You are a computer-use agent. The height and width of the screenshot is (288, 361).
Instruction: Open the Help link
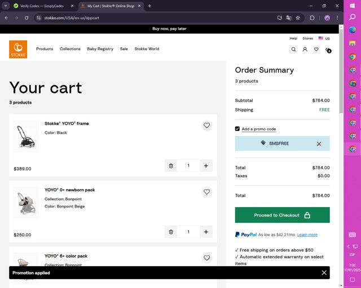(x=293, y=38)
